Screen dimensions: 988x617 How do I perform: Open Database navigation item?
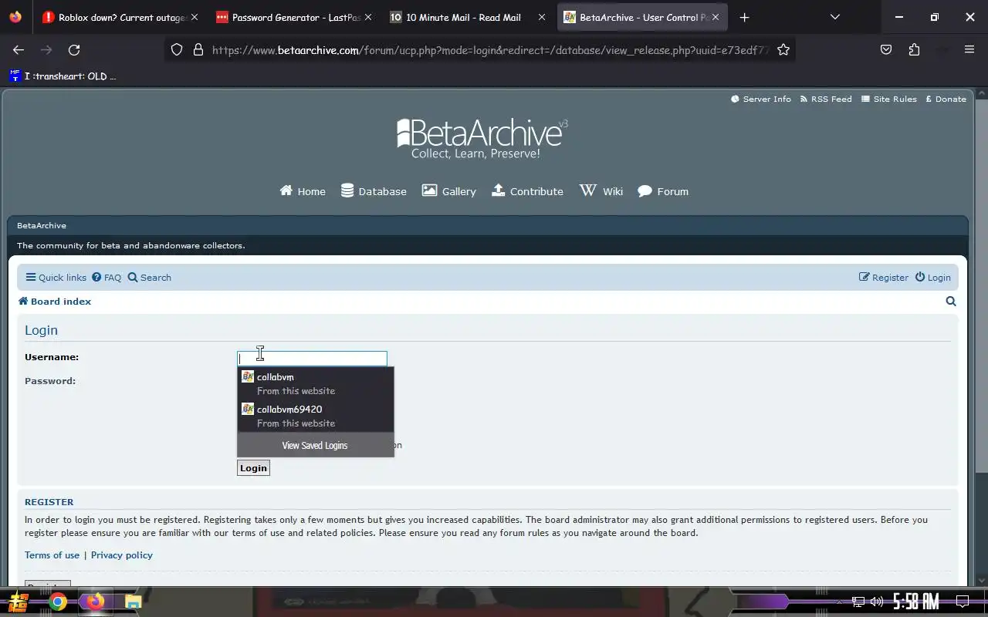tap(374, 191)
